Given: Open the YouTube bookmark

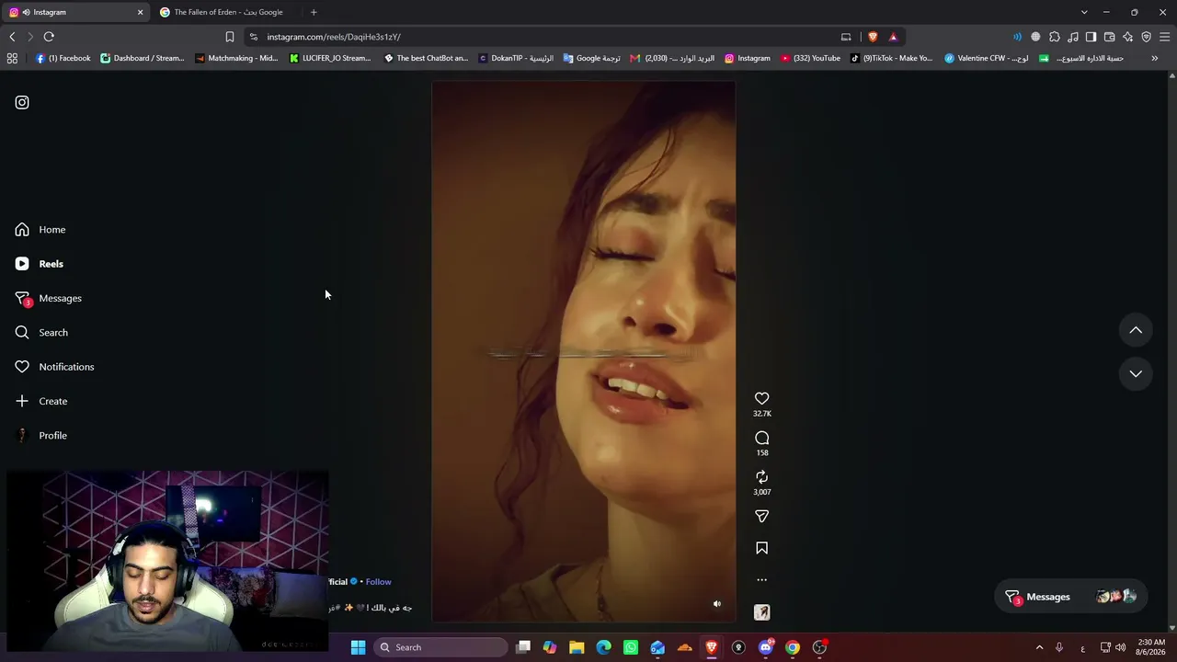Looking at the screenshot, I should tap(810, 58).
